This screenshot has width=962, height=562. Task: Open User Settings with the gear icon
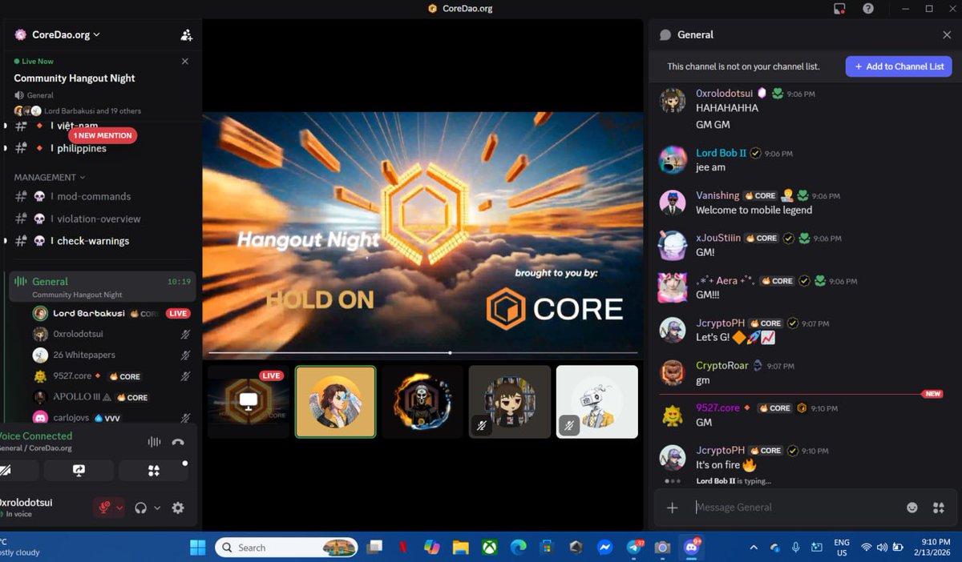click(178, 508)
